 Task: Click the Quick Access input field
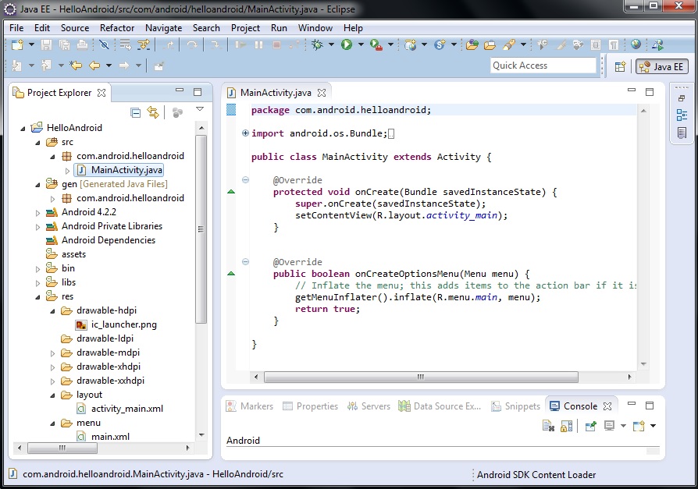pyautogui.click(x=543, y=66)
